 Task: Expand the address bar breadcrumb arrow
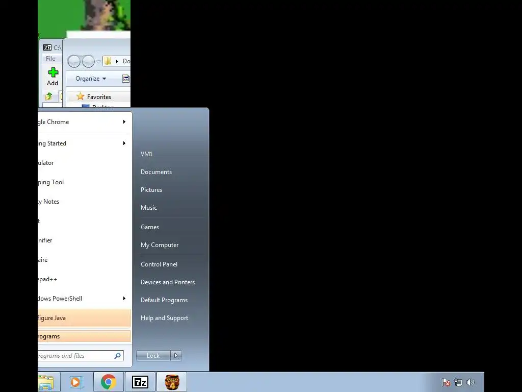tap(117, 61)
